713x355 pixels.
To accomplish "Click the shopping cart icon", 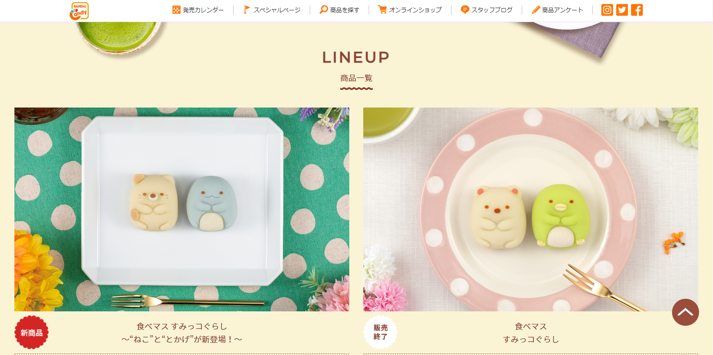I will pos(383,9).
